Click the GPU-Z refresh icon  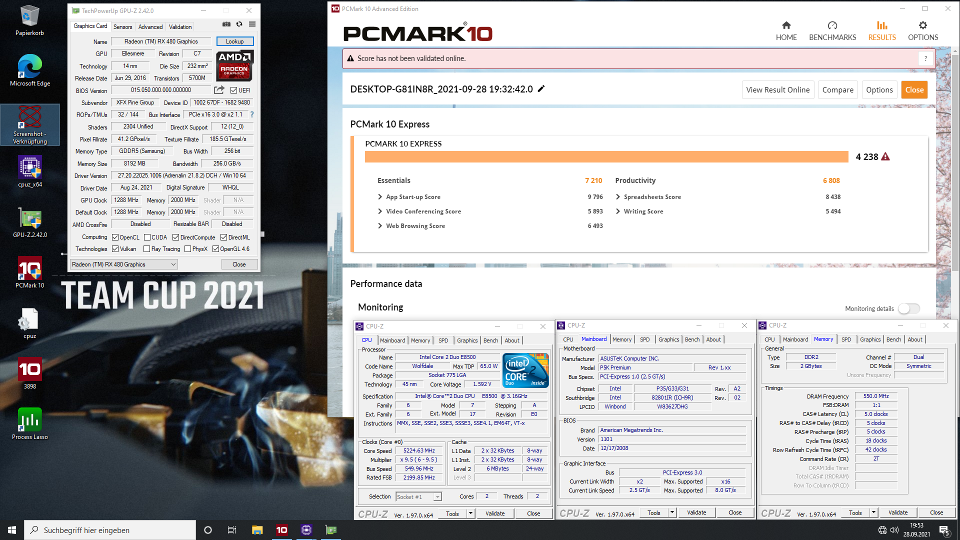(x=239, y=24)
